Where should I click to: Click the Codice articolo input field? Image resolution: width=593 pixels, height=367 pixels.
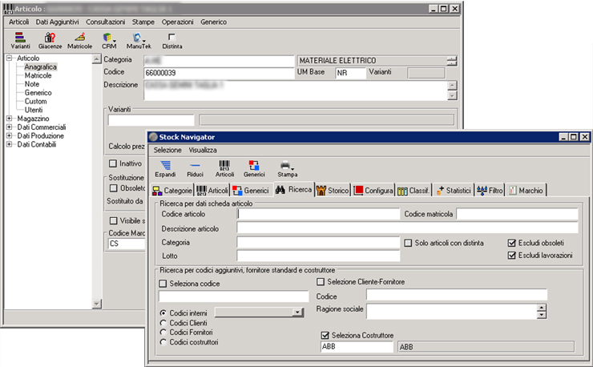[318, 214]
